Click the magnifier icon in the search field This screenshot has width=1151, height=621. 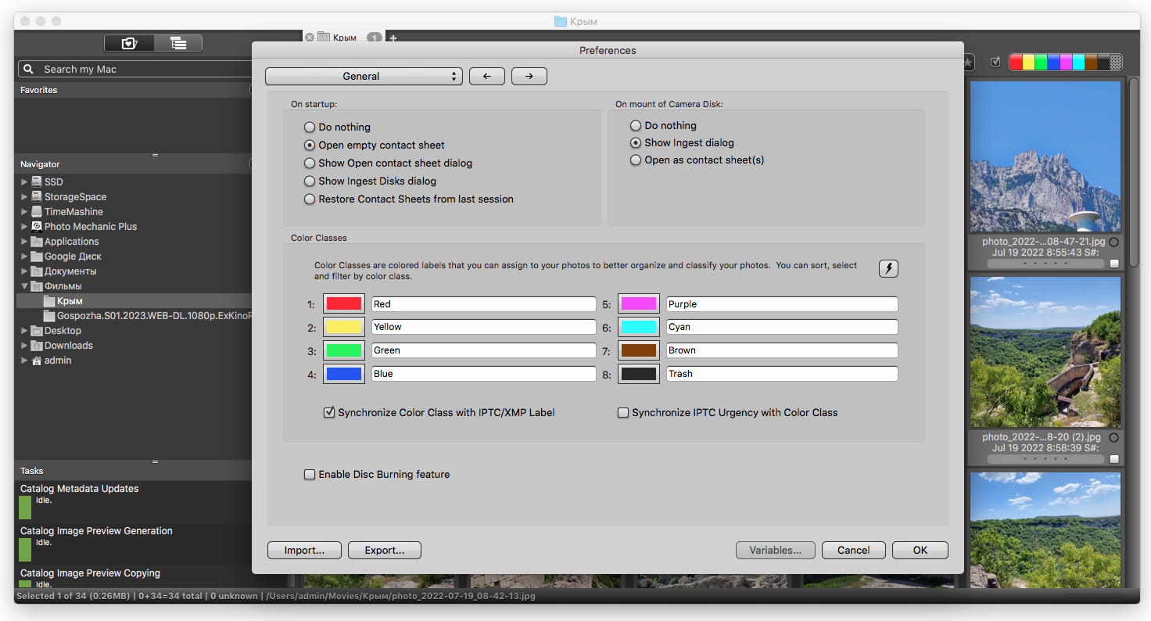29,70
